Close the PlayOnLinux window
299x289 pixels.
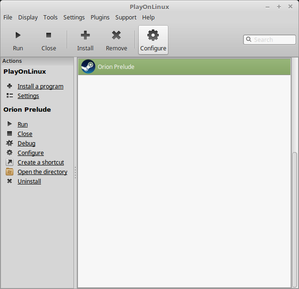pos(290,7)
